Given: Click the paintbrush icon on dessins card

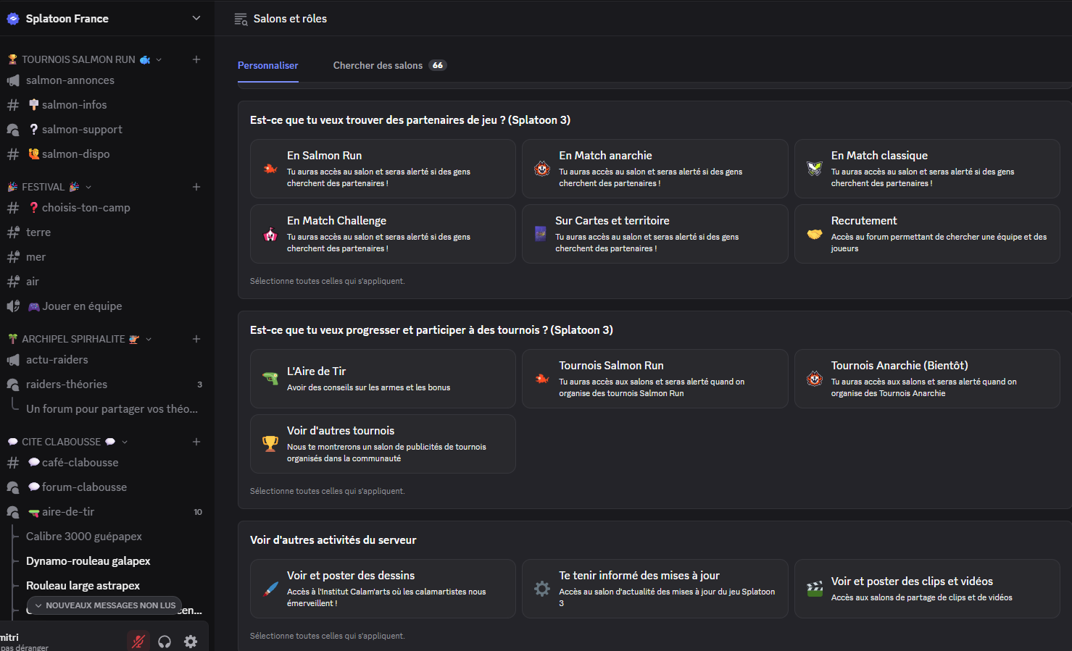Looking at the screenshot, I should click(270, 589).
